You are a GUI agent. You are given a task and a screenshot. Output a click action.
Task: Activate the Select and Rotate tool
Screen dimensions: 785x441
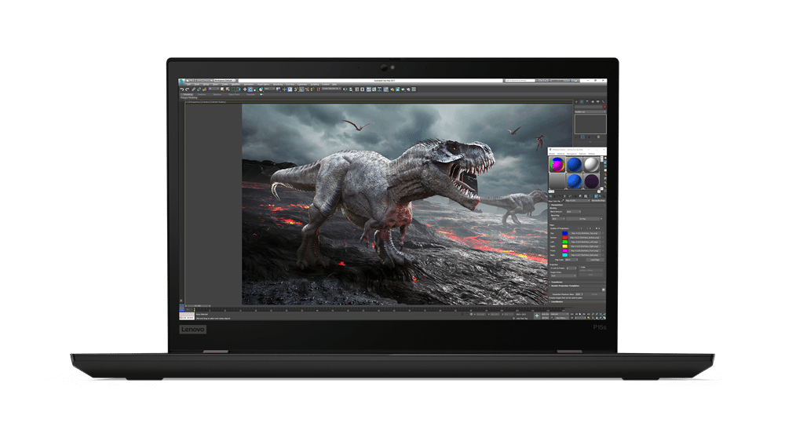(x=250, y=89)
